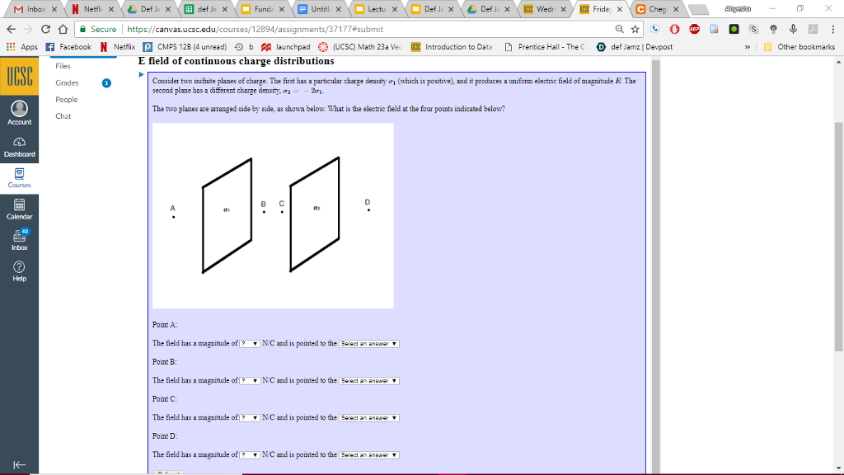Open the Account menu in sidebar

click(x=20, y=113)
